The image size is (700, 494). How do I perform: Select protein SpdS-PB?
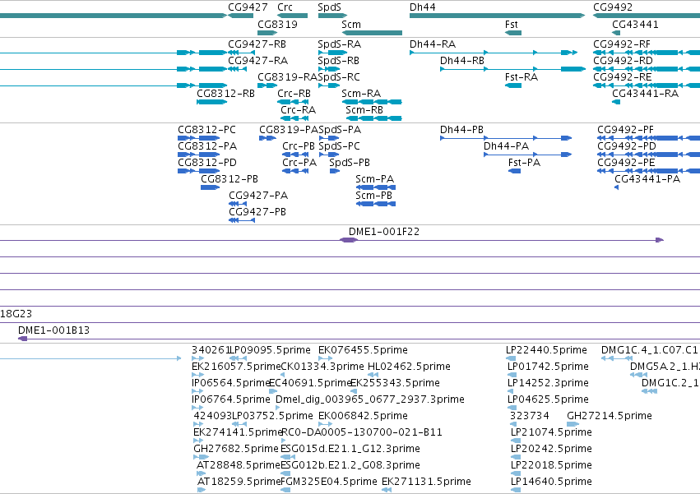point(335,171)
